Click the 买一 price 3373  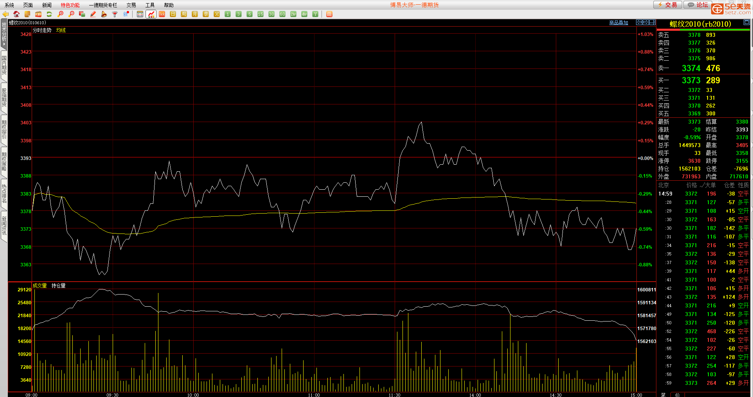tap(691, 80)
